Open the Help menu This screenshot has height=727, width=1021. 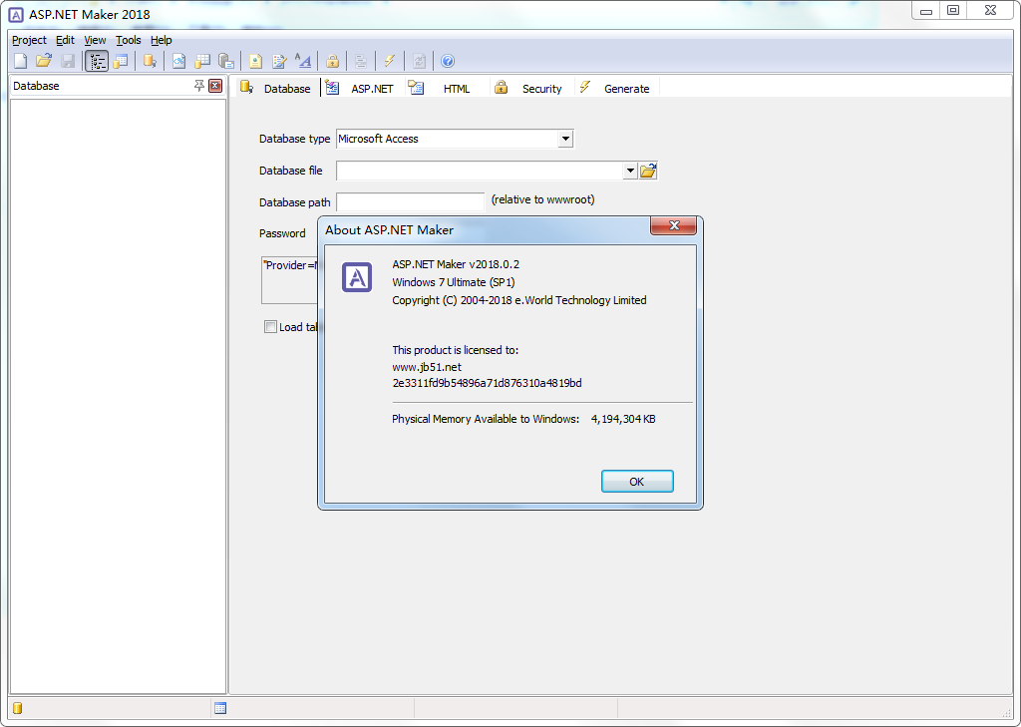coord(162,40)
